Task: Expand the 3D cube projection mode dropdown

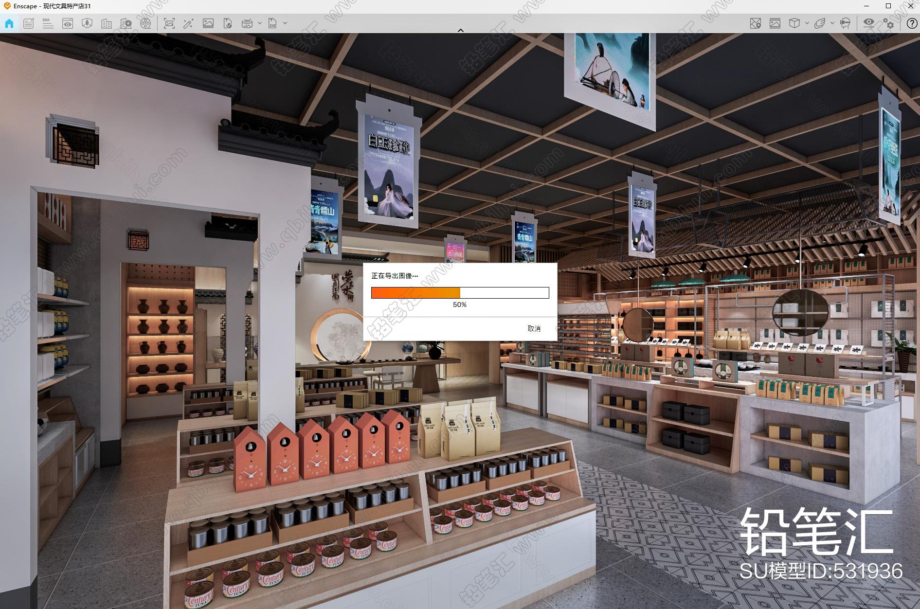Action: tap(807, 23)
